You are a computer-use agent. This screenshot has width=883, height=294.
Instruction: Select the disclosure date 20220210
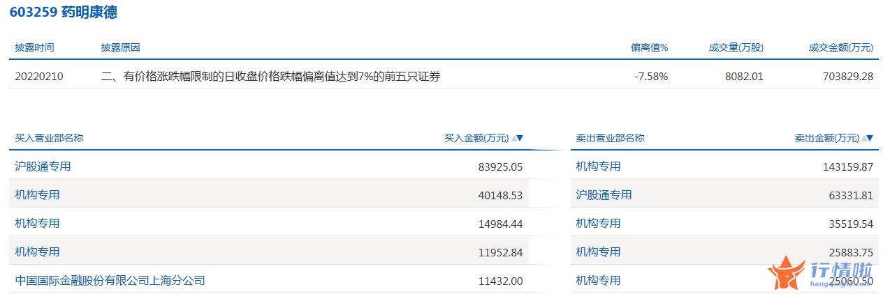pyautogui.click(x=39, y=77)
